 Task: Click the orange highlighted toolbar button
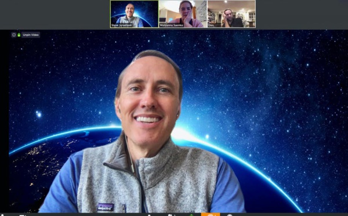211,214
